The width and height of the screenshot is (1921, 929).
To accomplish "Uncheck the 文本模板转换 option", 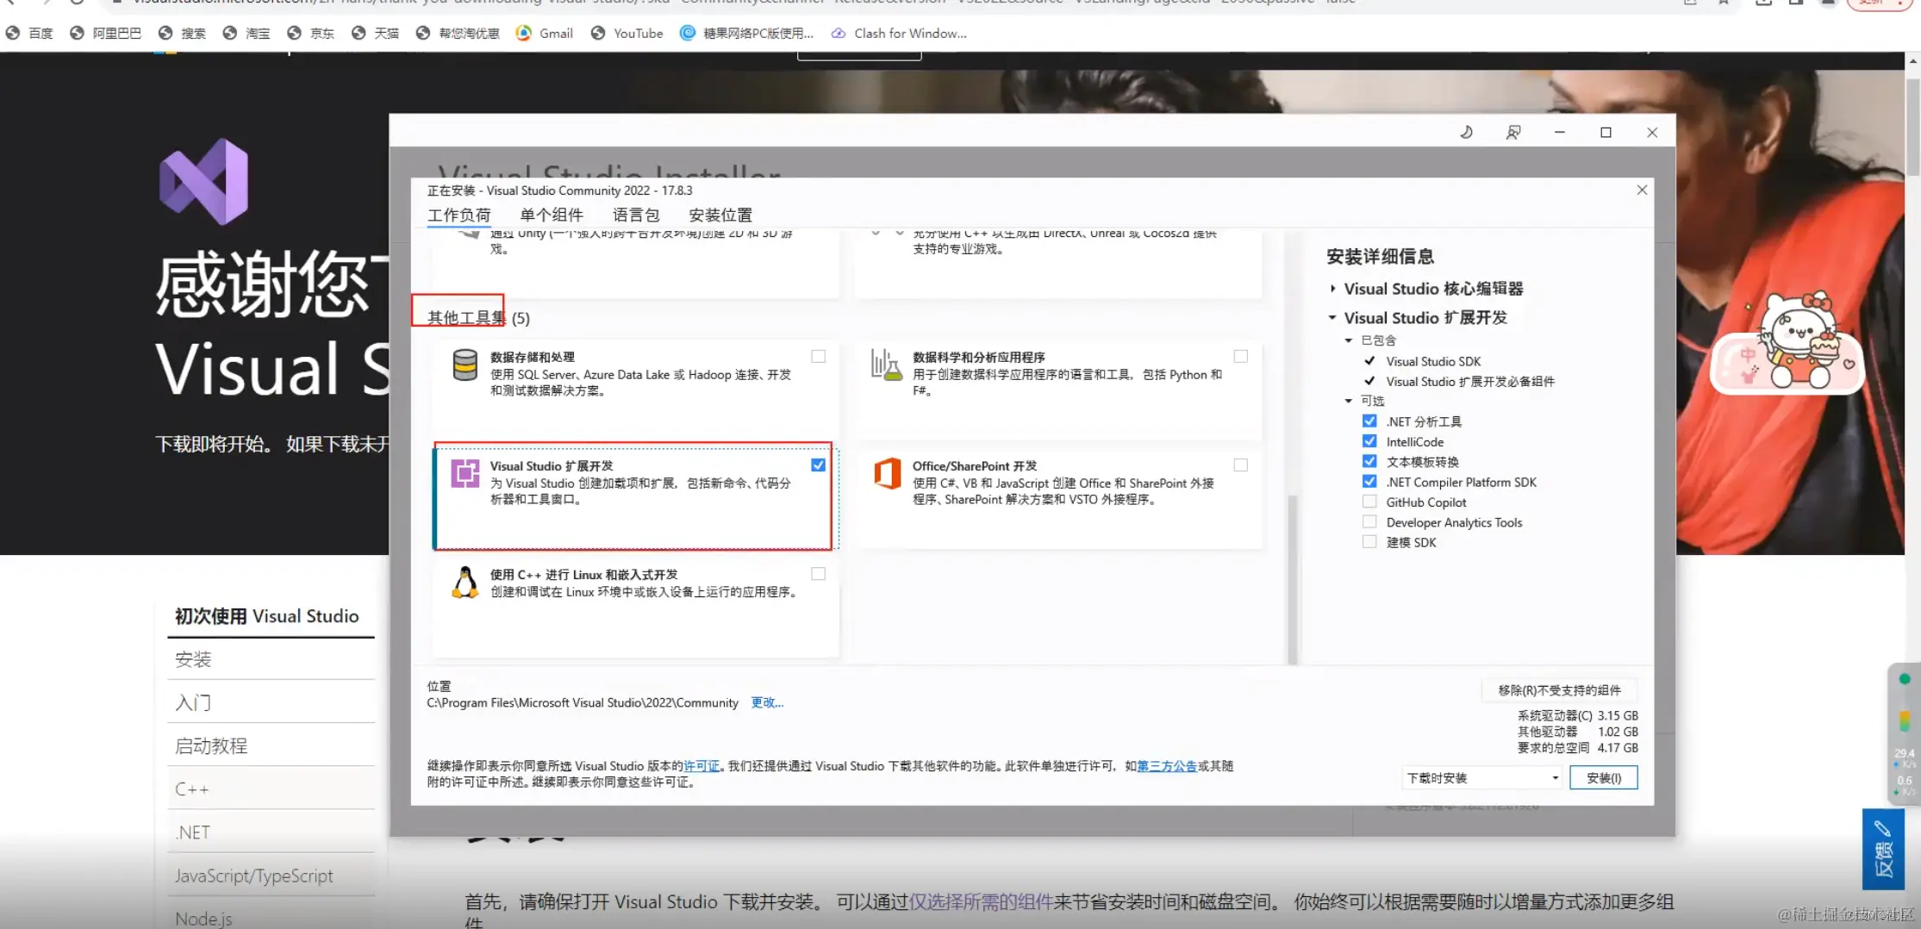I will pyautogui.click(x=1369, y=461).
